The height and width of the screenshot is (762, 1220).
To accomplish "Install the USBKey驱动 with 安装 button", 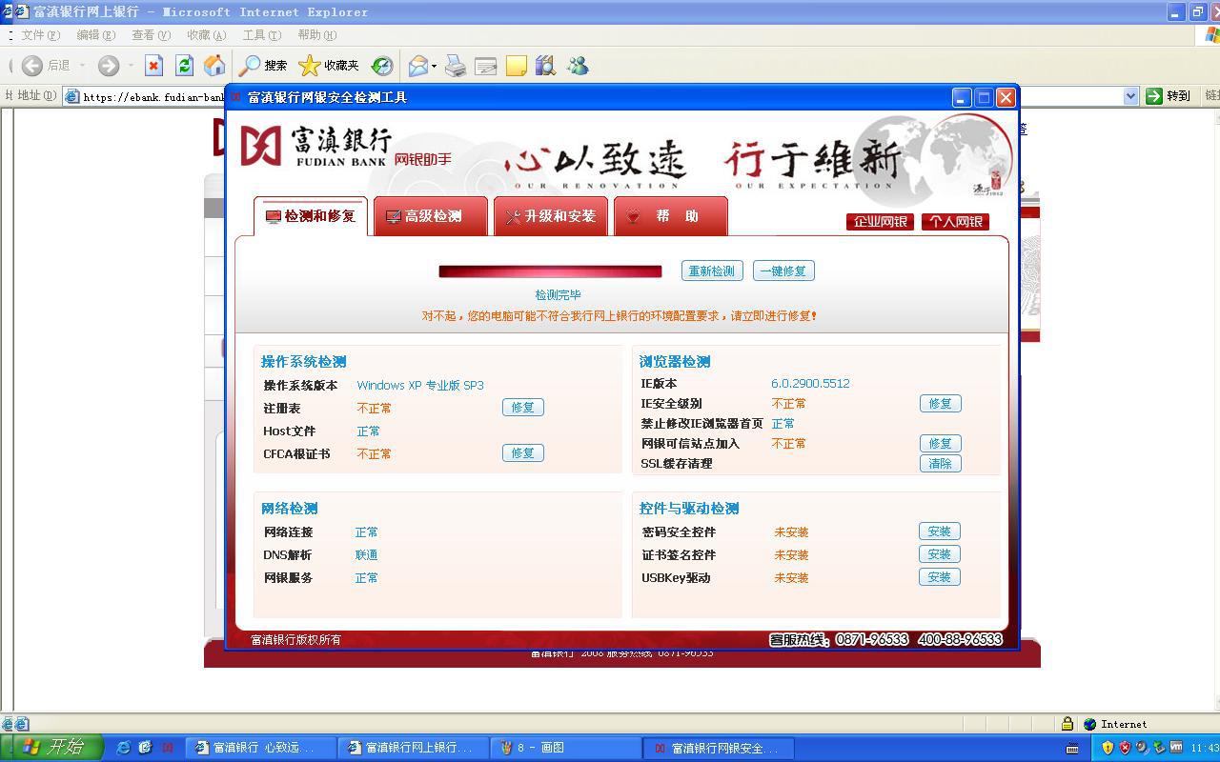I will click(939, 577).
